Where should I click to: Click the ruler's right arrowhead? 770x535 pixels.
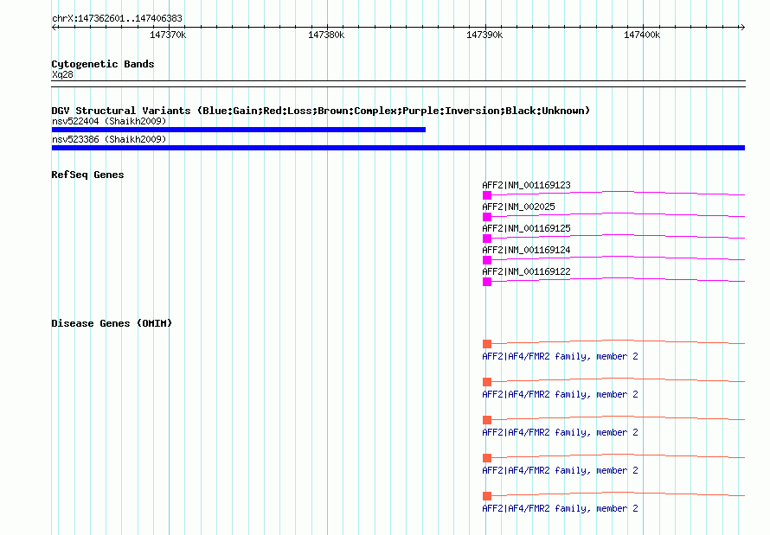click(742, 28)
